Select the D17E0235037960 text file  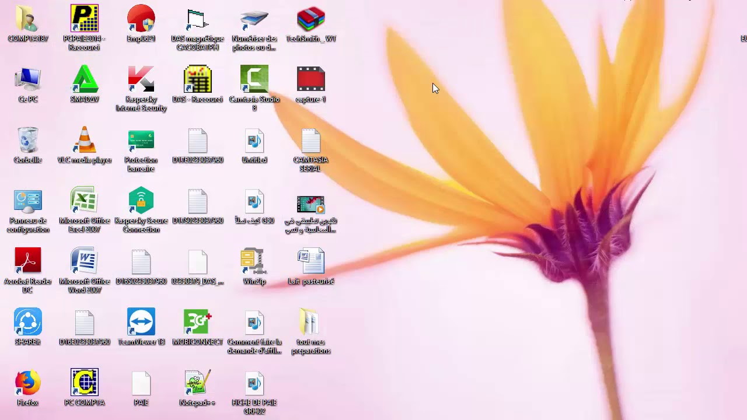point(198,140)
